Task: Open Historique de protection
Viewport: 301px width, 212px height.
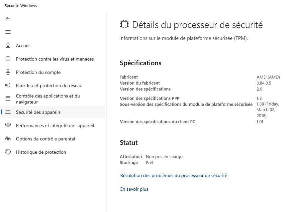Action: tap(41, 152)
